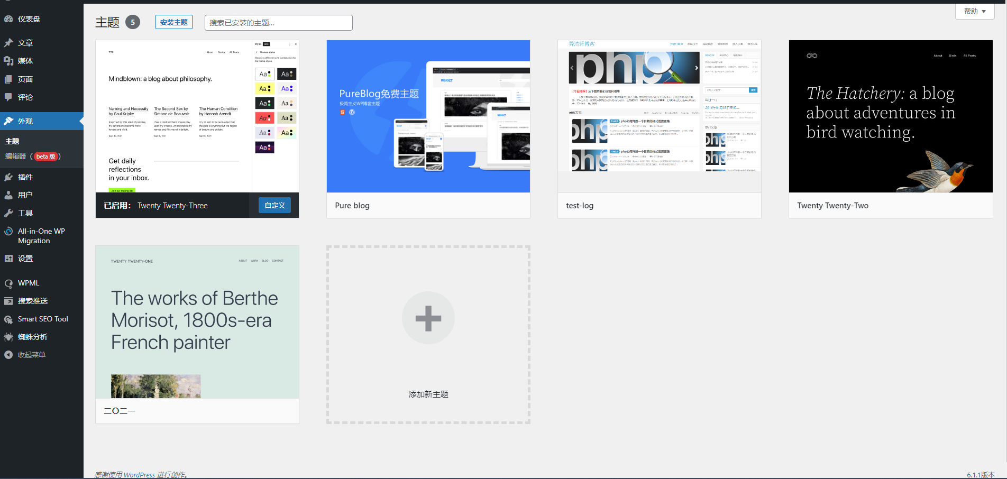Click the settings icon beside 设置
This screenshot has width=1007, height=479.
[x=8, y=259]
